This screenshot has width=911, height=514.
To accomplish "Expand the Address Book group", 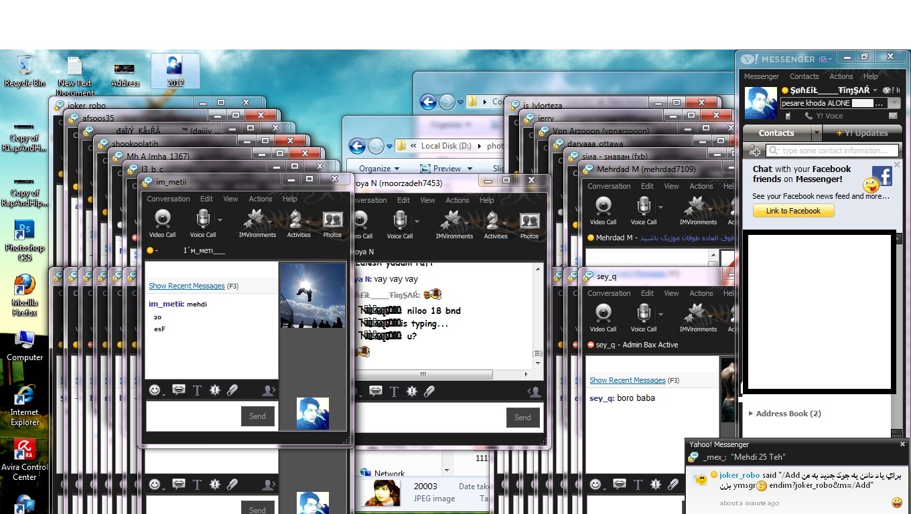I will 750,414.
